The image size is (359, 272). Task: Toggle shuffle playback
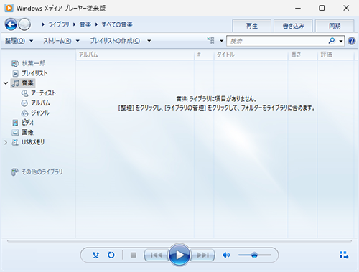pyautogui.click(x=95, y=255)
